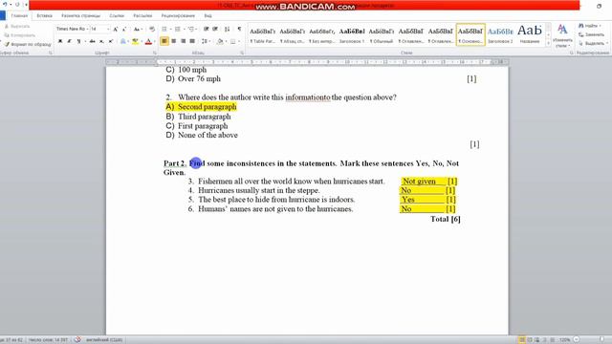Click Выделить (select) button

click(593, 43)
